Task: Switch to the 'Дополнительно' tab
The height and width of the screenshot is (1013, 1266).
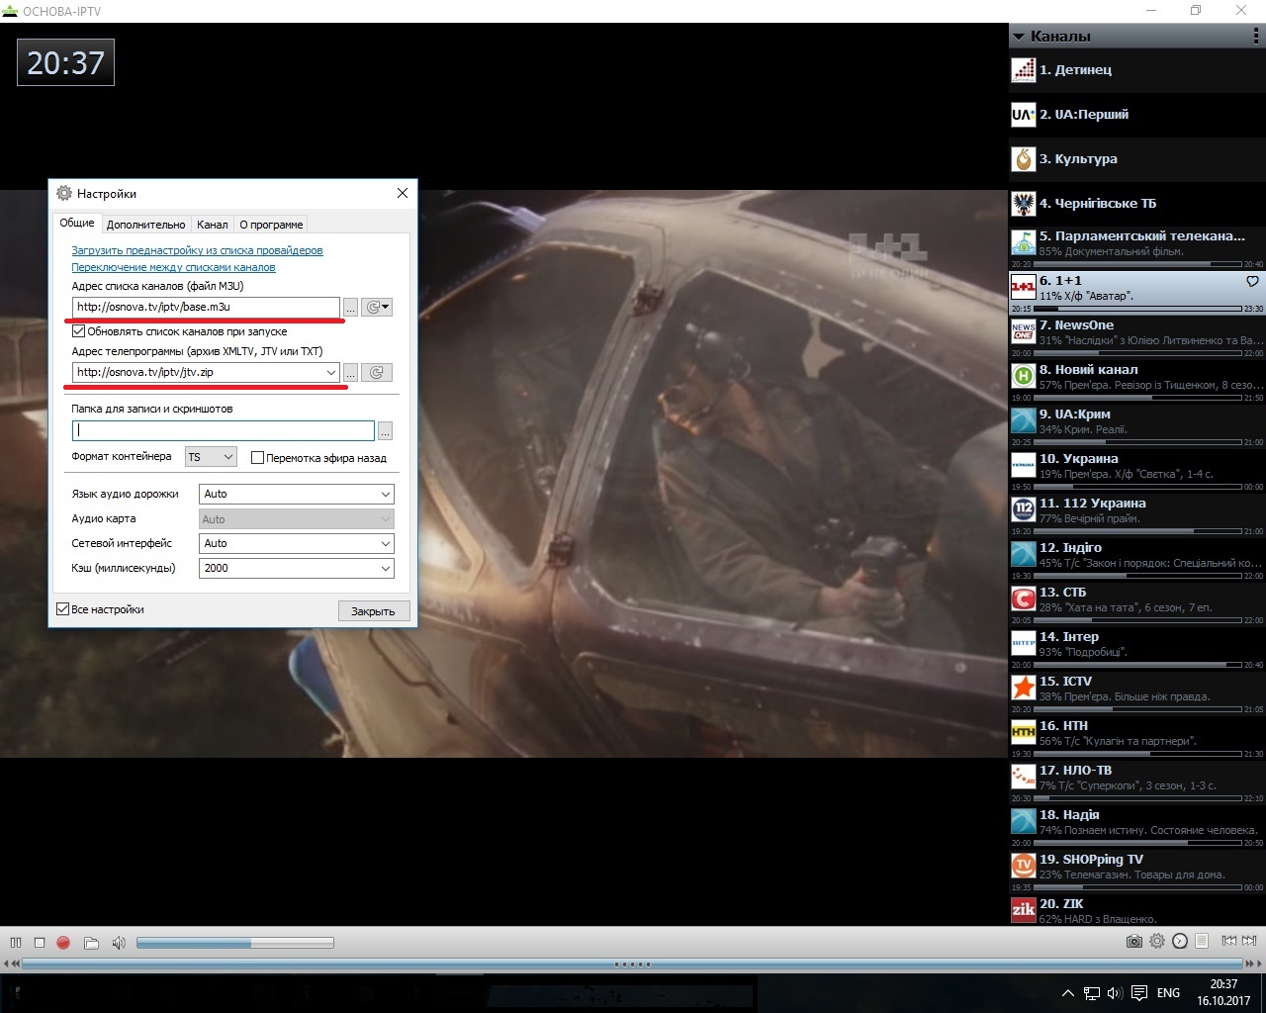Action: pyautogui.click(x=145, y=225)
